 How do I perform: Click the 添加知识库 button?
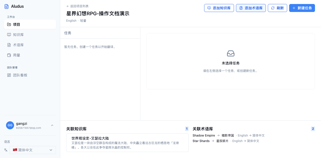[219, 8]
